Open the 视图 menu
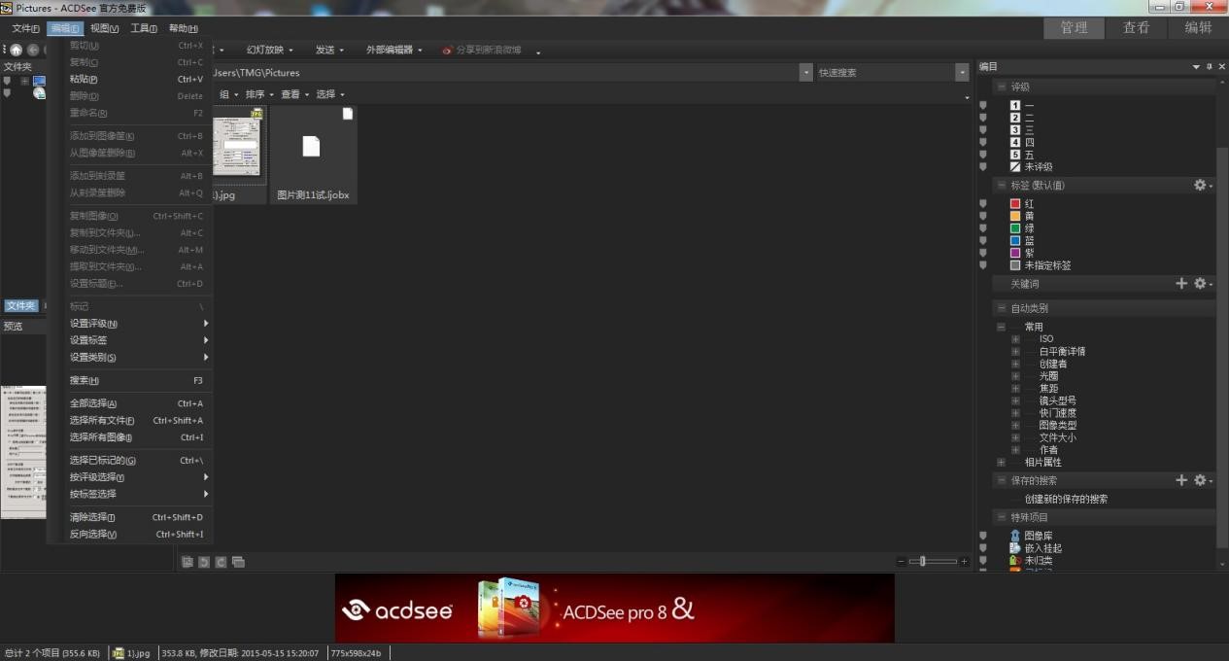 pyautogui.click(x=102, y=27)
